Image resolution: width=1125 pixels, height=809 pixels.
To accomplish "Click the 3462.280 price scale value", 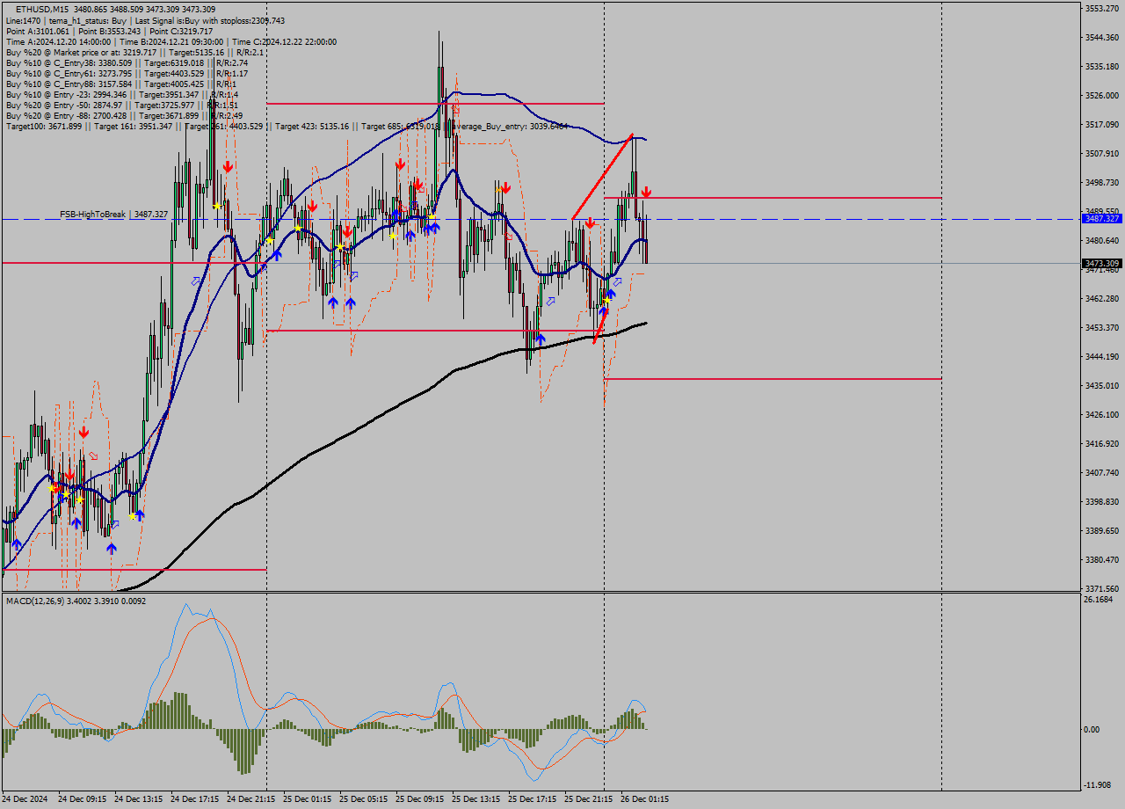I will click(x=1102, y=298).
